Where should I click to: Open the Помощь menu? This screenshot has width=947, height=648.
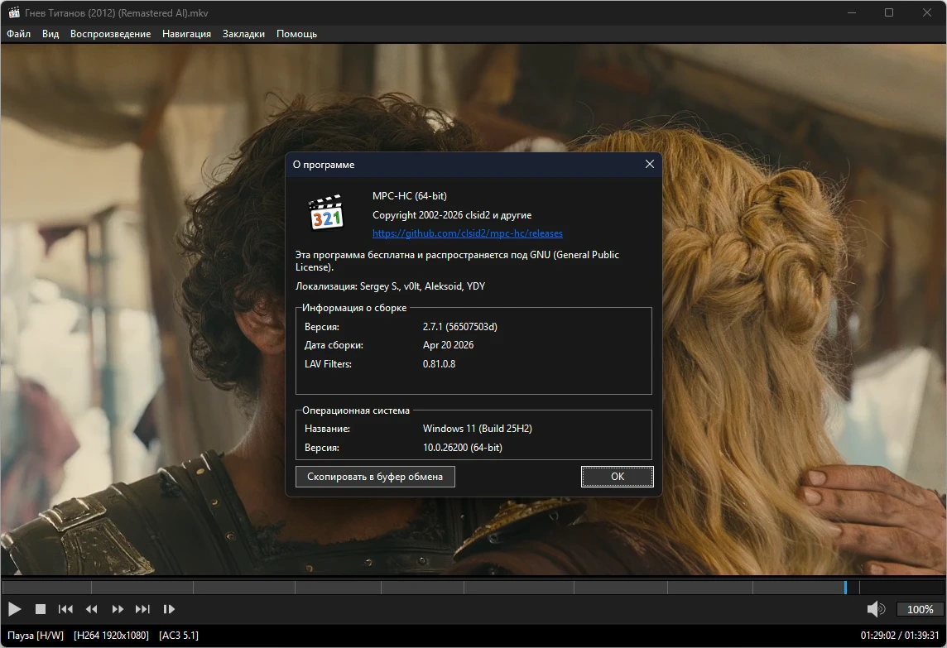(x=296, y=34)
